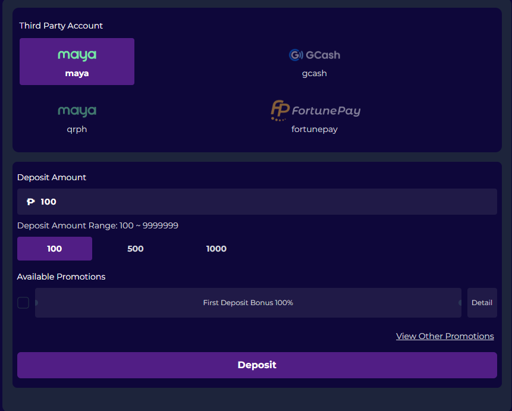Viewport: 512px width, 411px height.
Task: Select the maya payment option
Action: coord(77,61)
